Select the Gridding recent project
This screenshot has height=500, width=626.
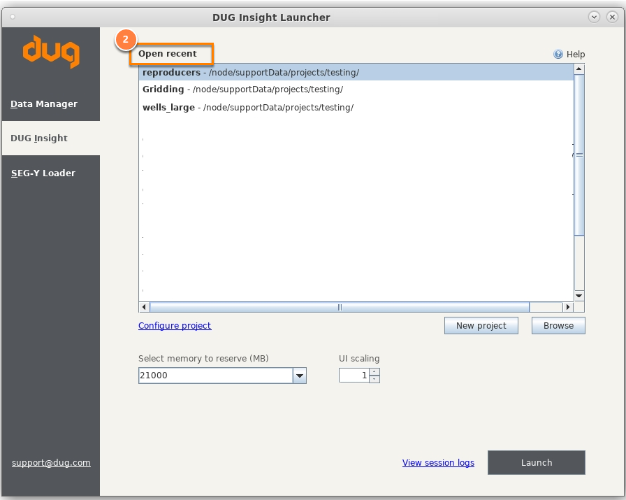(x=356, y=90)
